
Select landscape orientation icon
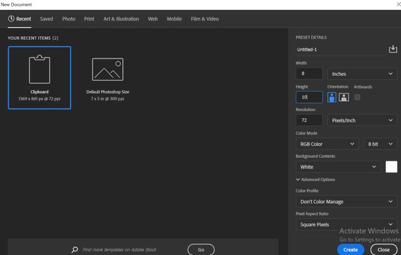pos(344,97)
